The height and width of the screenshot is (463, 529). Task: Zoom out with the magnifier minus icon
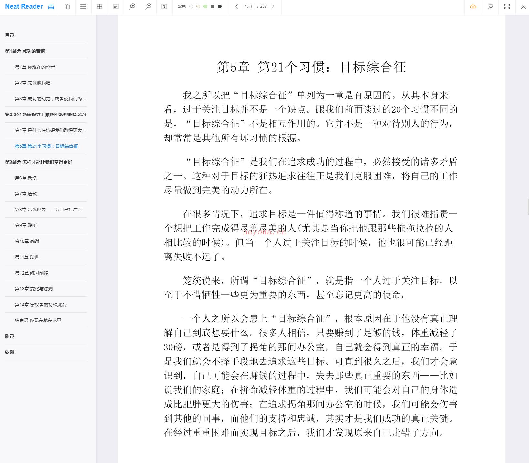click(148, 6)
